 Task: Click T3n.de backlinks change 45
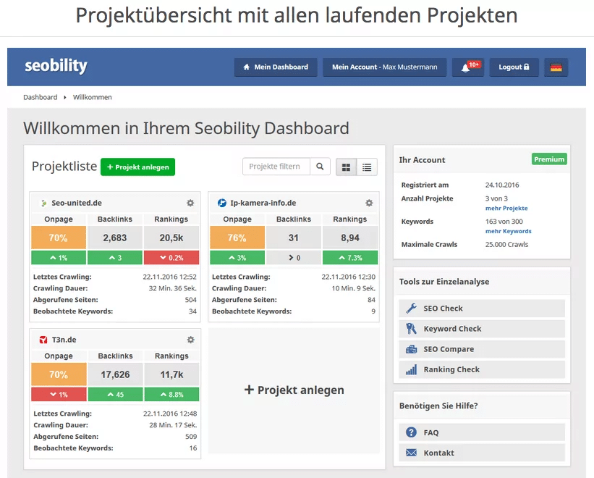[115, 395]
